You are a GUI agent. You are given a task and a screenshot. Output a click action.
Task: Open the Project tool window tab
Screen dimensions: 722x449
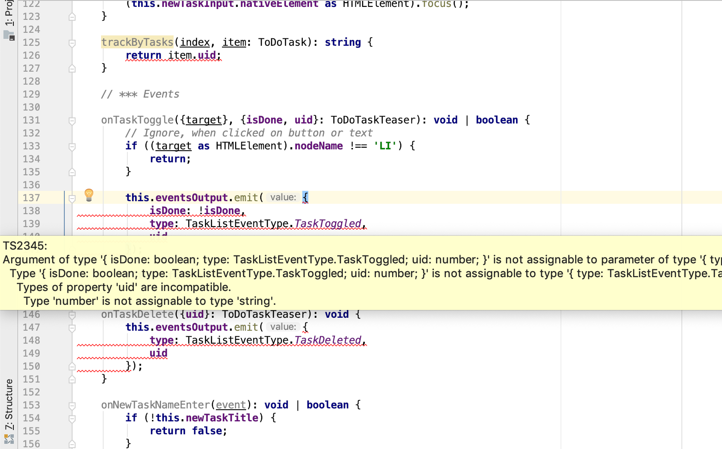9,20
